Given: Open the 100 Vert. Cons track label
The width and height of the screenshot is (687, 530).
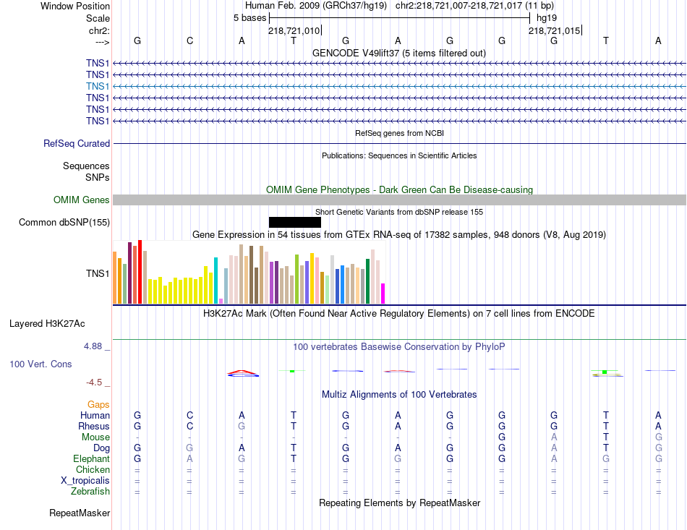Looking at the screenshot, I should (40, 364).
